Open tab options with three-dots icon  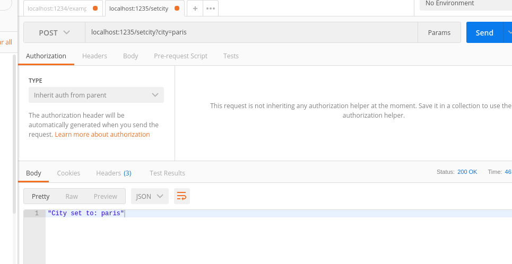[x=211, y=8]
